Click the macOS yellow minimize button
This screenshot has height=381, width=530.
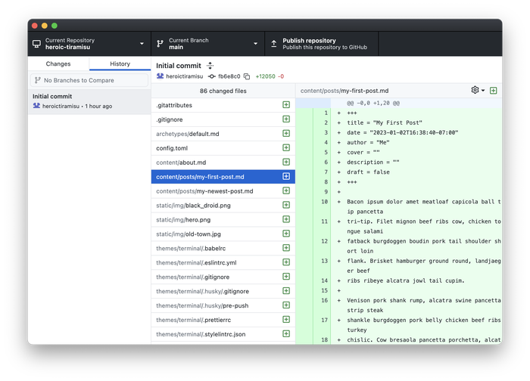click(x=44, y=26)
